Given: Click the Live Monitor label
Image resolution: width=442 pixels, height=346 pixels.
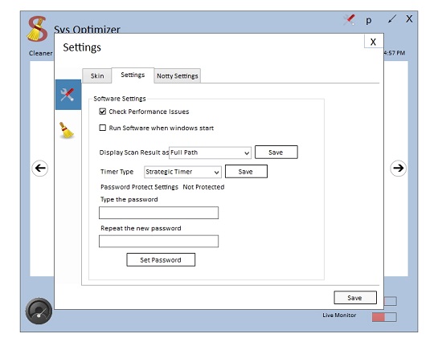Looking at the screenshot, I should tap(339, 315).
